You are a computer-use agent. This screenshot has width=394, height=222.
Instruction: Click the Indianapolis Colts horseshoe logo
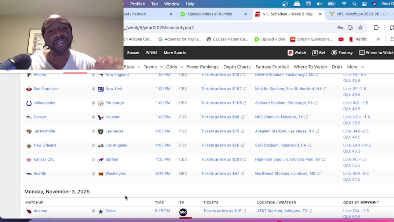pos(29,103)
